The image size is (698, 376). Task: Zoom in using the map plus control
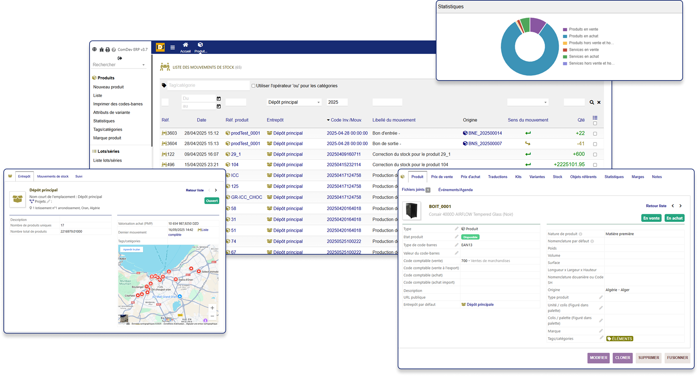[212, 308]
